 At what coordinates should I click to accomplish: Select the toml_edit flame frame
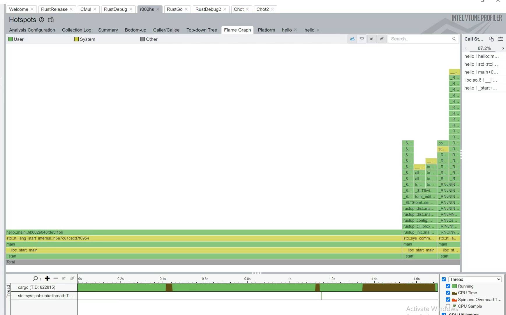click(425, 197)
